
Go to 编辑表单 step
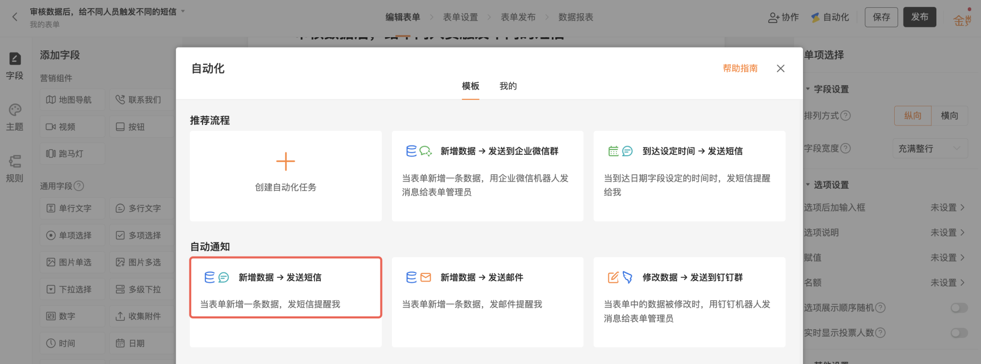point(403,17)
